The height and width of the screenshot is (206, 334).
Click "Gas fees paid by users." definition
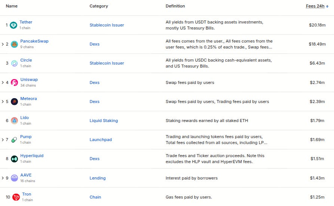189,197
